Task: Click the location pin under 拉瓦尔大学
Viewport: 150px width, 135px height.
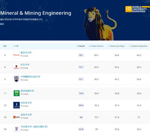Action: coord(22,118)
